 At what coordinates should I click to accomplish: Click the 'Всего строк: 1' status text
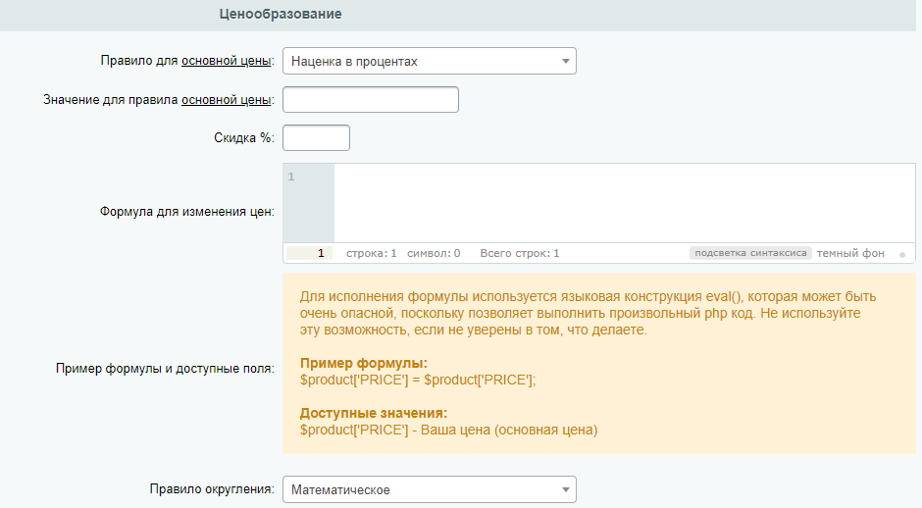(x=520, y=253)
